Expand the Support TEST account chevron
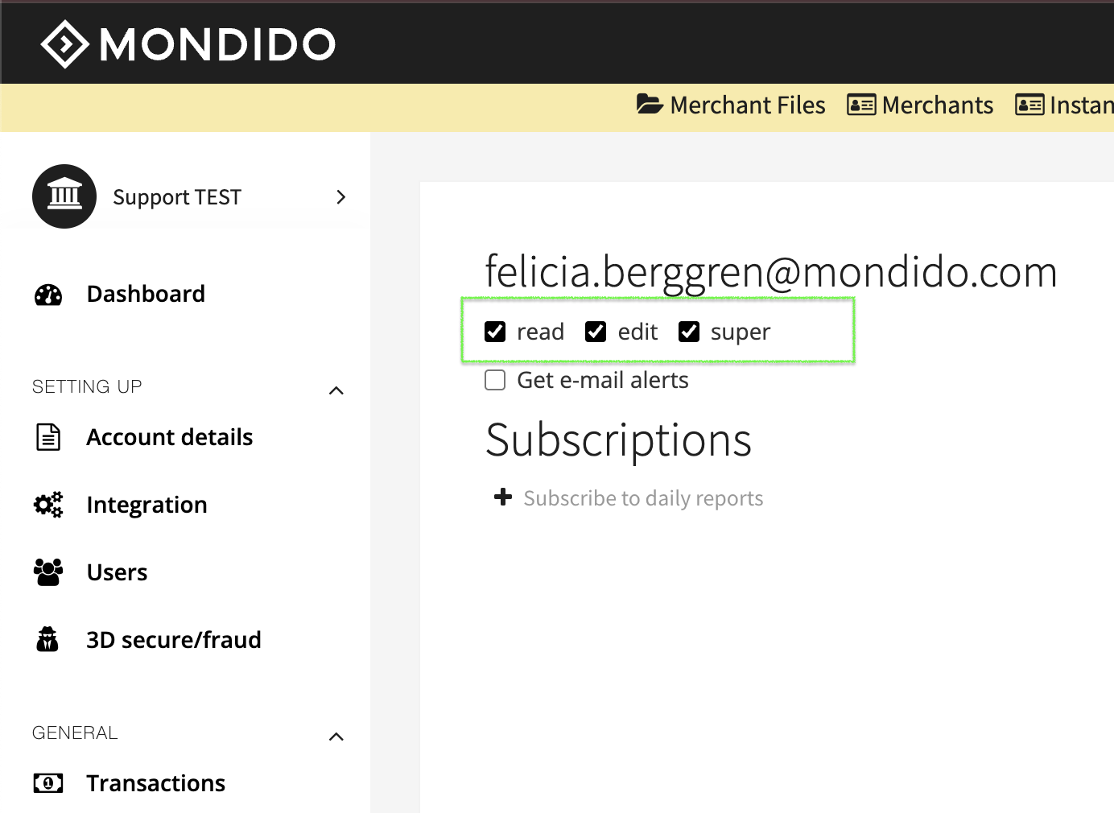 (340, 197)
